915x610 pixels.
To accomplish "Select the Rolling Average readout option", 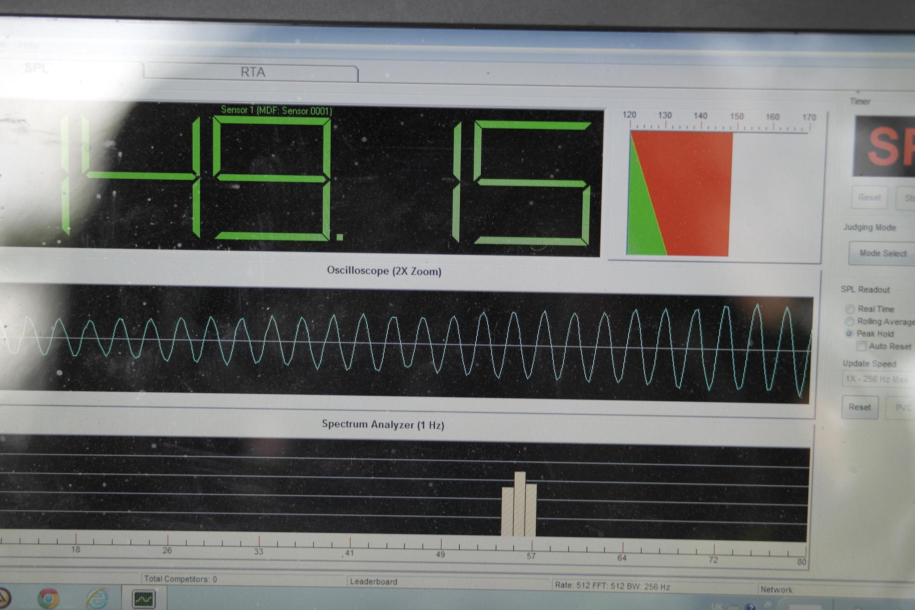I will (849, 321).
